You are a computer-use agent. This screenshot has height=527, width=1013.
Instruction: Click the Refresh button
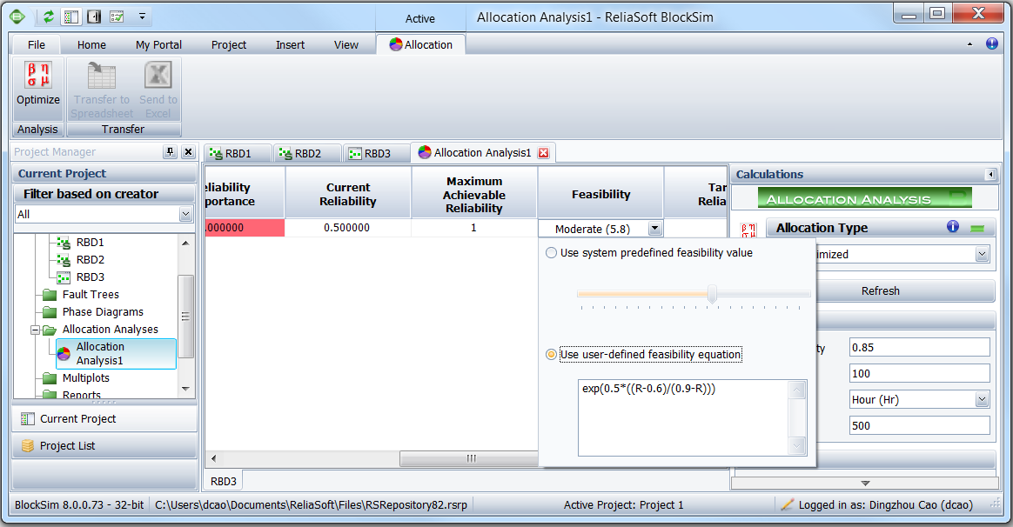(880, 291)
